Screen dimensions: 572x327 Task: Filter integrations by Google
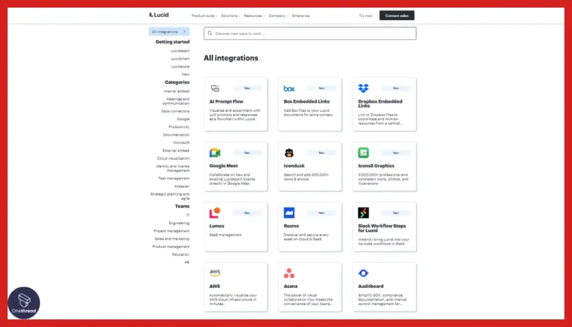183,119
